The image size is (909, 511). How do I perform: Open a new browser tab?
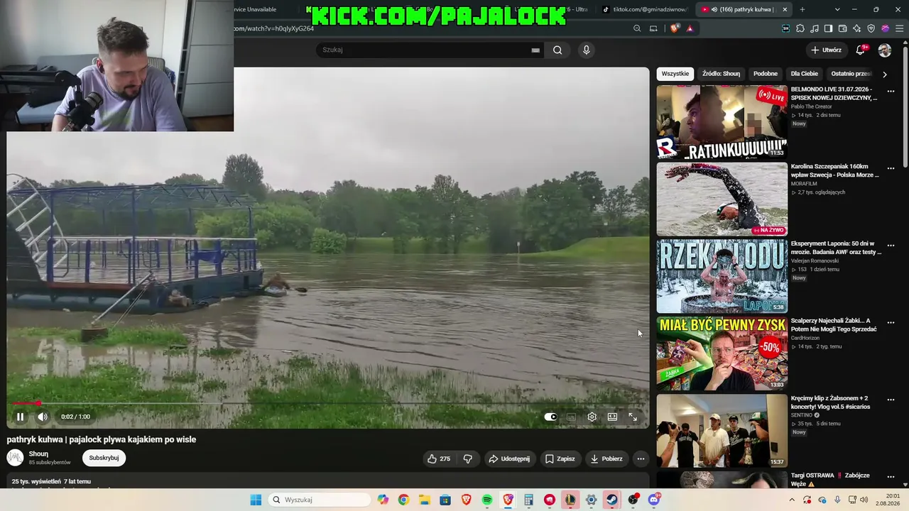coord(802,9)
